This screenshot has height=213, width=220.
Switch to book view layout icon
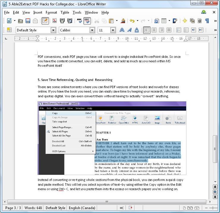tap(197, 208)
